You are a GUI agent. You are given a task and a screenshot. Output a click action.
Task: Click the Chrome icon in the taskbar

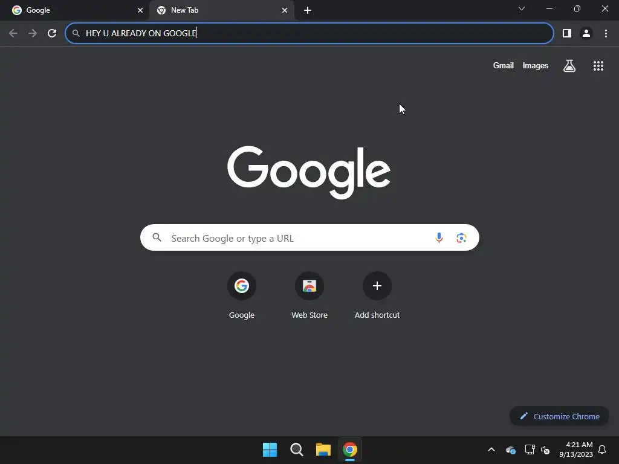(350, 449)
